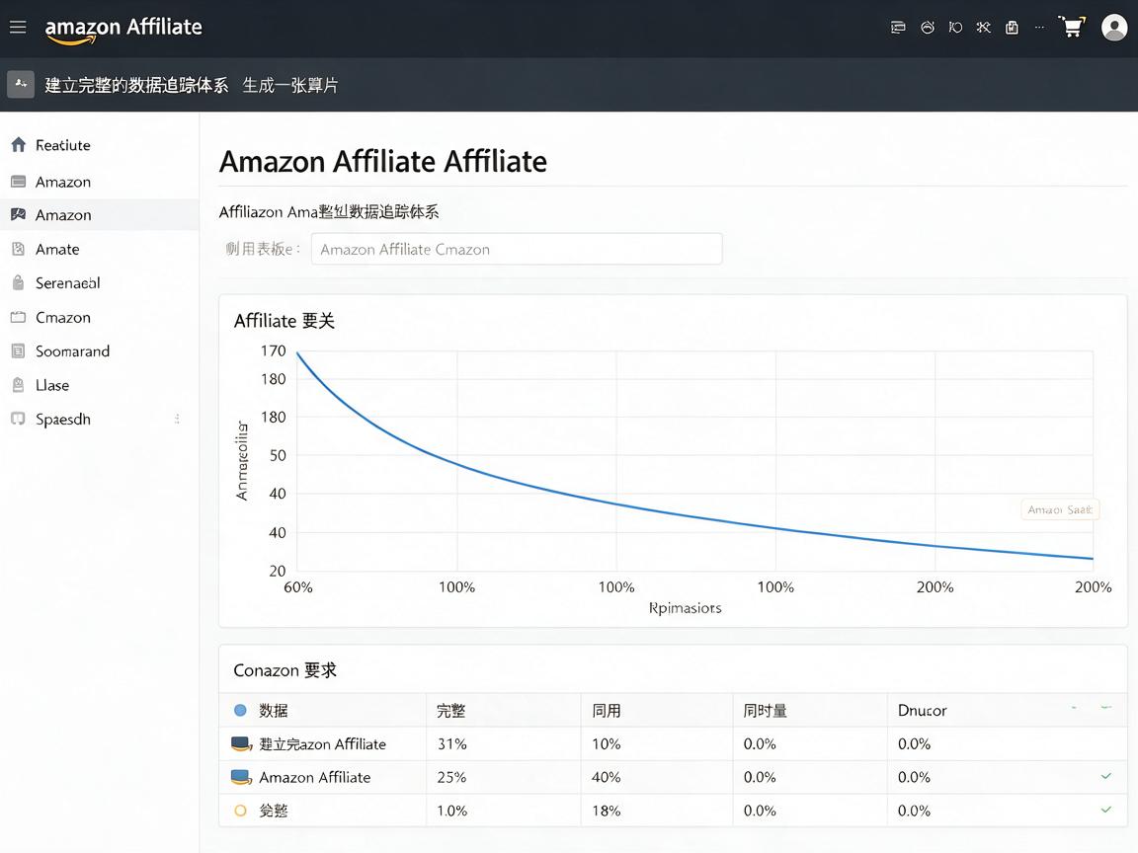Click the card icon in top bar

click(898, 28)
